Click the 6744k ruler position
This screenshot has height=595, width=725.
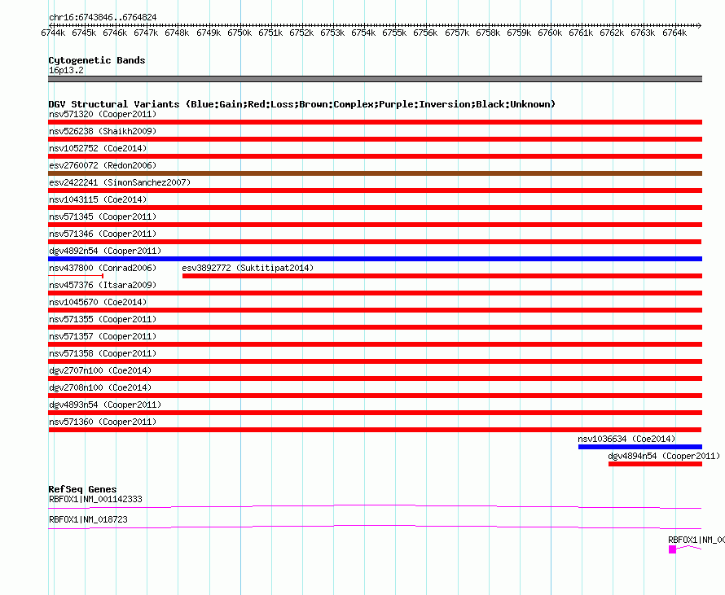pyautogui.click(x=53, y=33)
